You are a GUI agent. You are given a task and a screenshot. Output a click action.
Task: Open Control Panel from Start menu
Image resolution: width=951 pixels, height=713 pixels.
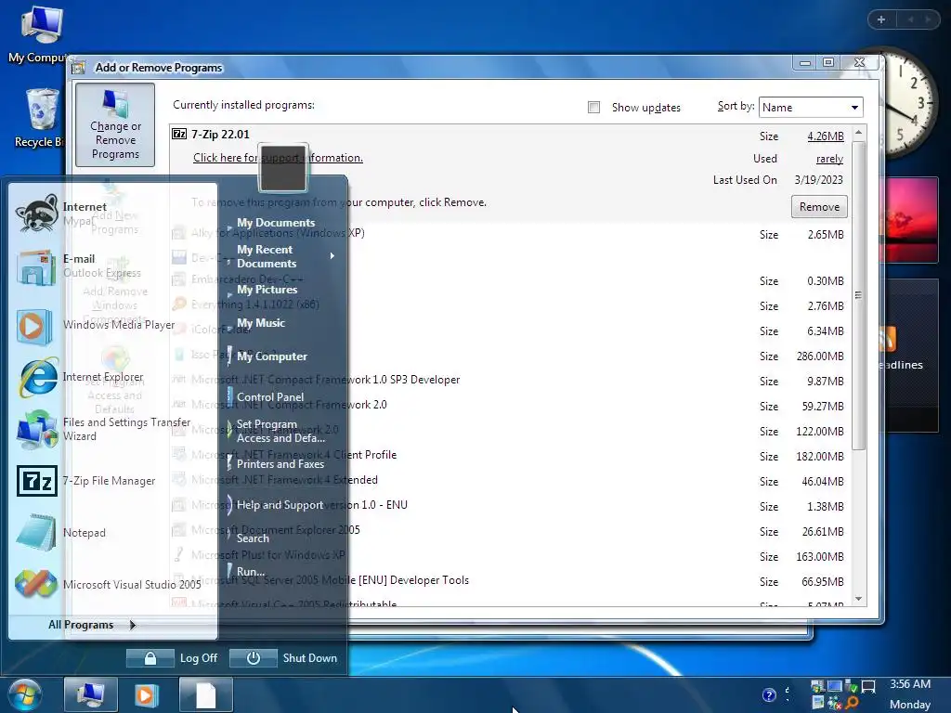click(270, 397)
